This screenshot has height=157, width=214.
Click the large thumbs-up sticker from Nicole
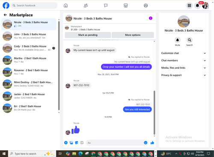coord(75,130)
